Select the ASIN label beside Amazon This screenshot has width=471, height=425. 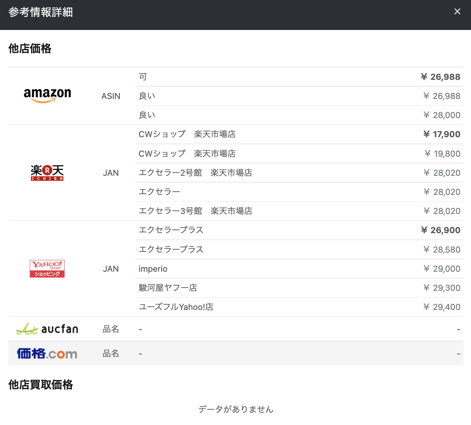[x=111, y=96]
